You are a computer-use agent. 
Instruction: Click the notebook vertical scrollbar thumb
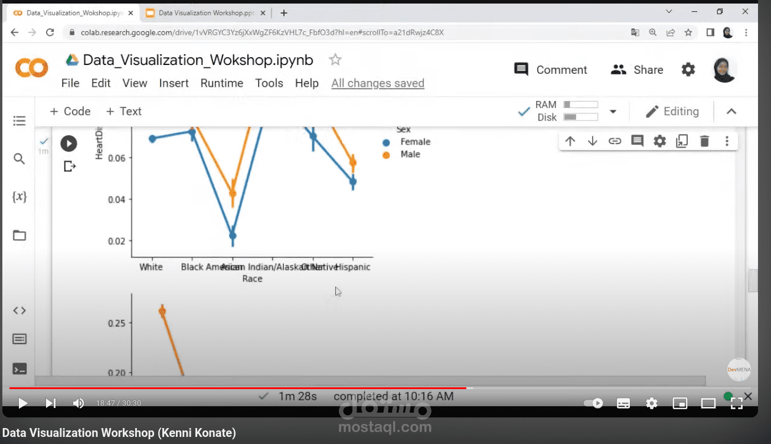tap(753, 280)
